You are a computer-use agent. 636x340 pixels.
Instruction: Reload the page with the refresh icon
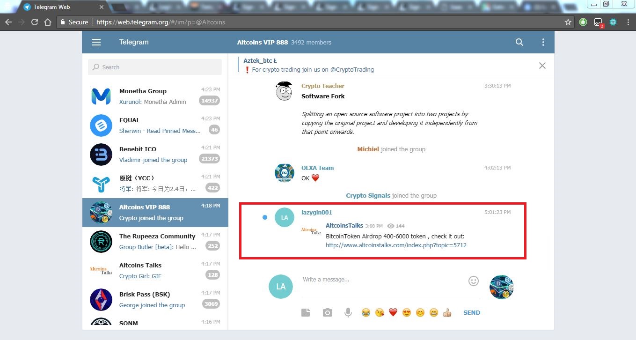(x=34, y=22)
